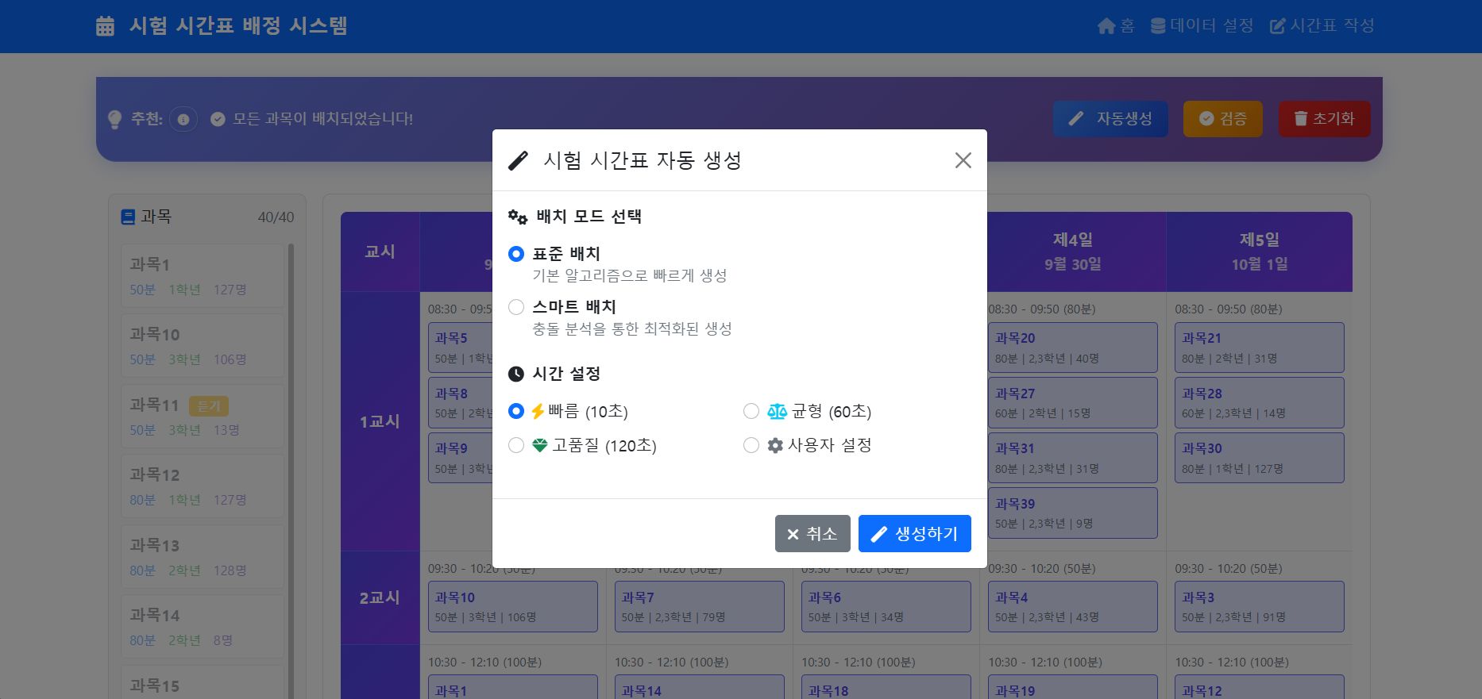Image resolution: width=1482 pixels, height=699 pixels.
Task: Open the 시간표 작성 navigation link
Action: pos(1322,26)
